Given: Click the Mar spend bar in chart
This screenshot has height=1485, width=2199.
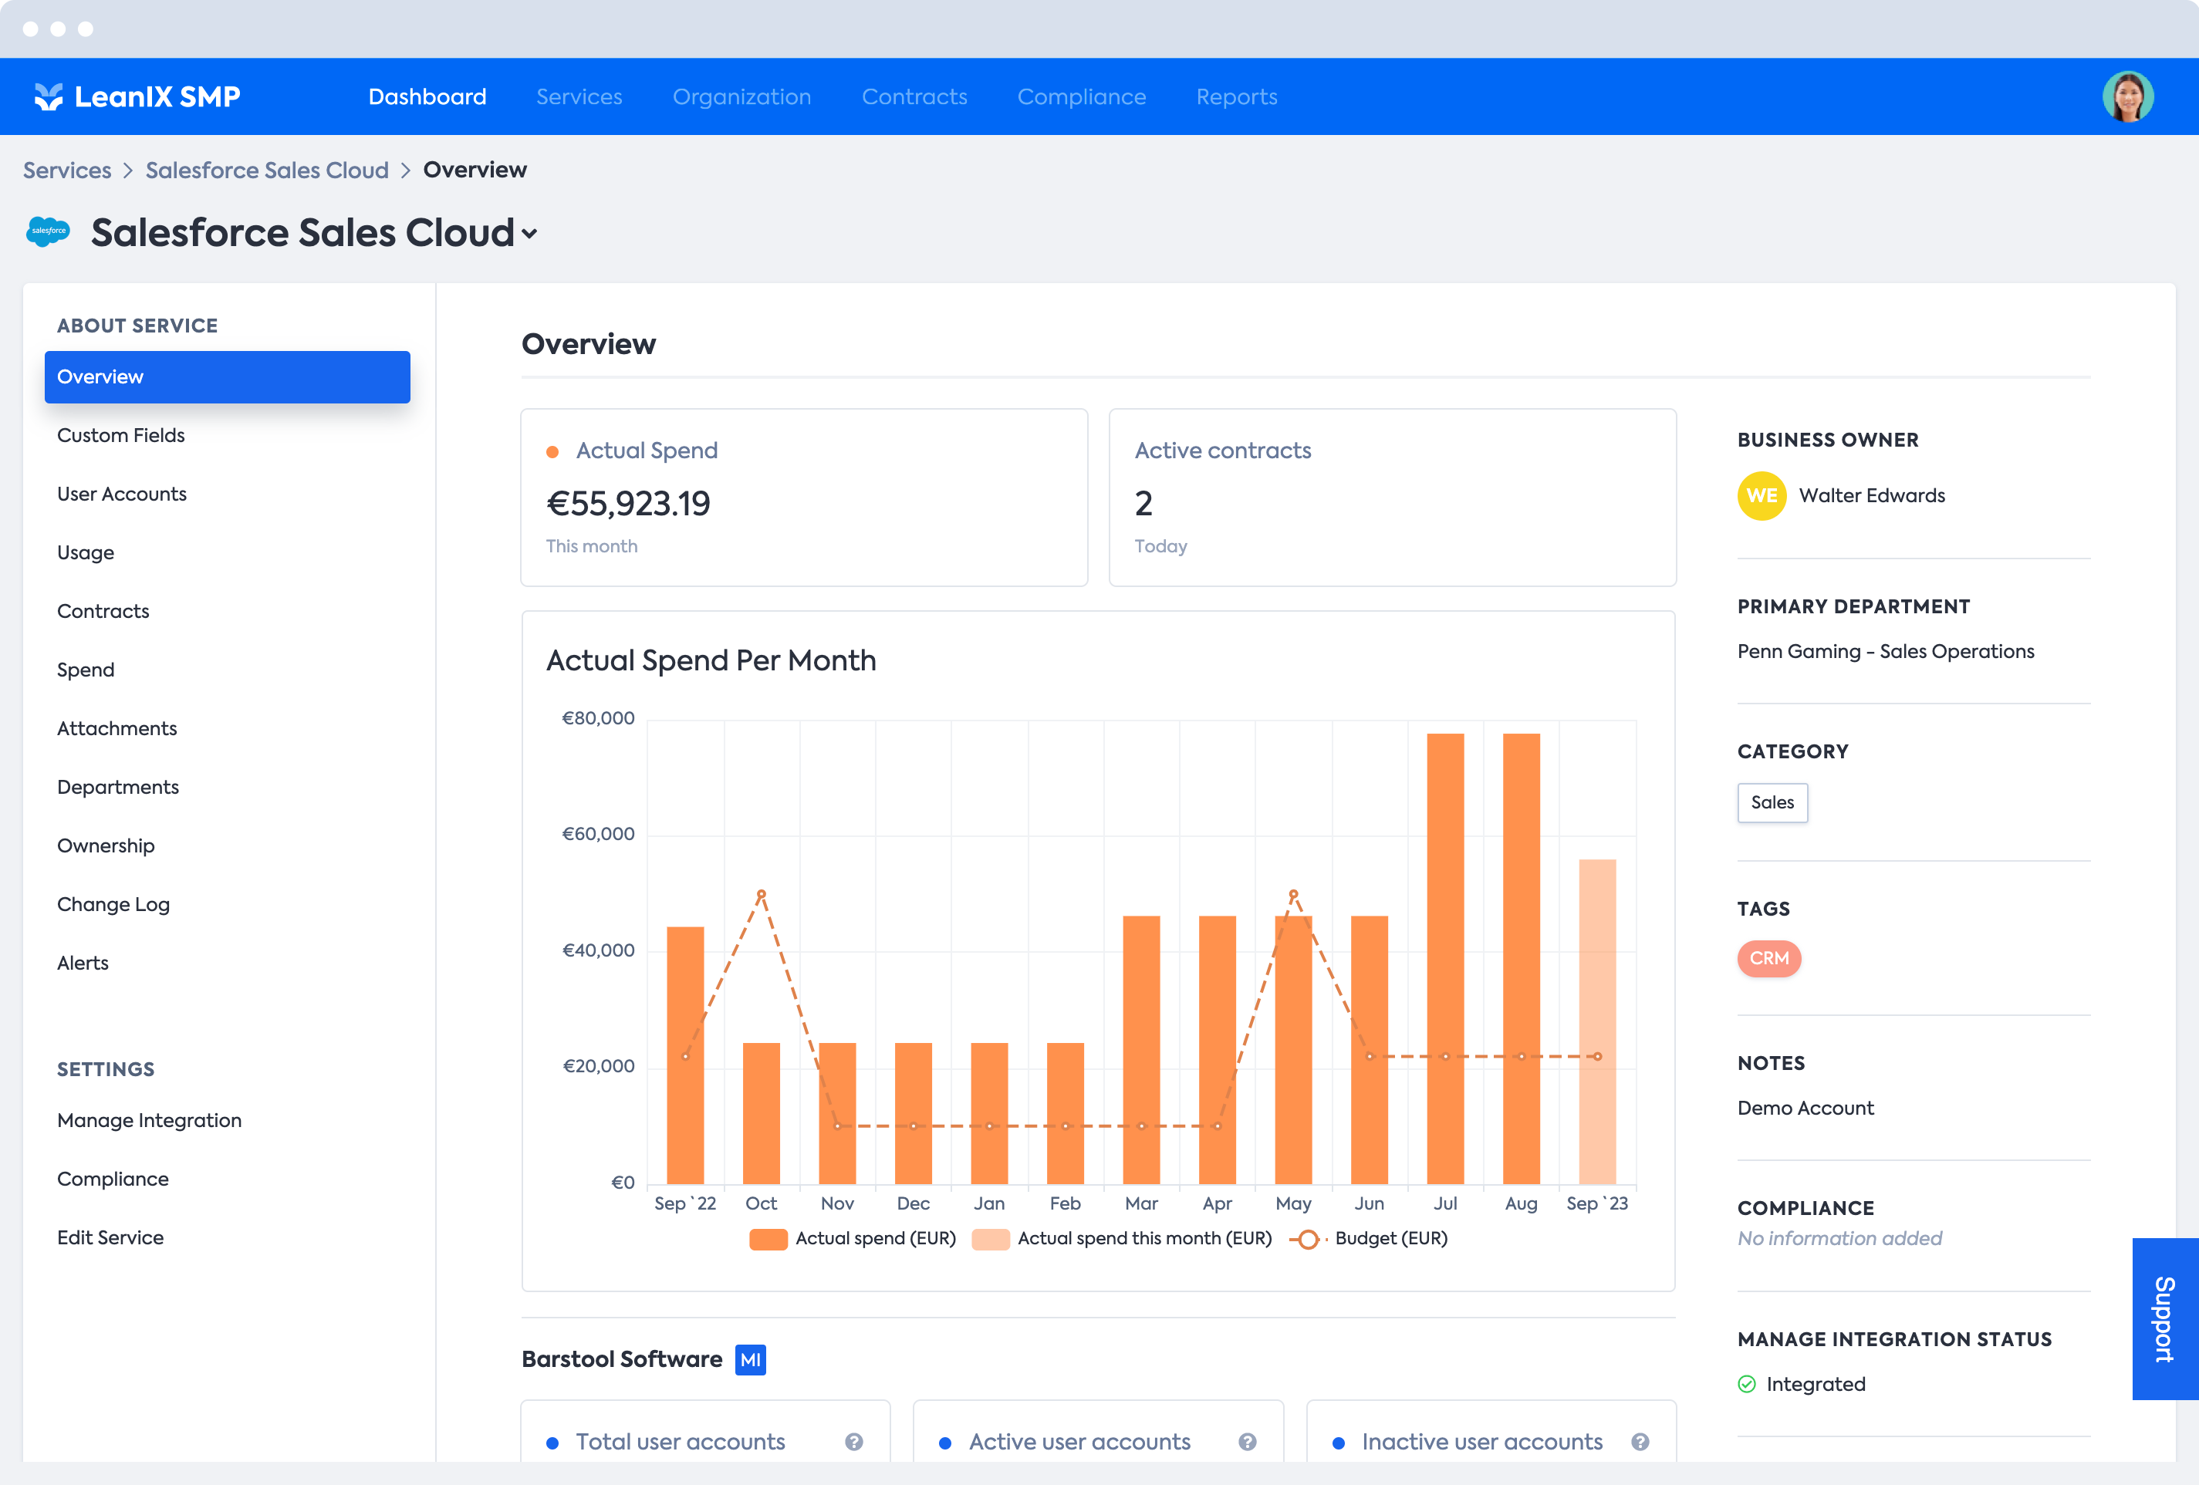Looking at the screenshot, I should click(1141, 1049).
